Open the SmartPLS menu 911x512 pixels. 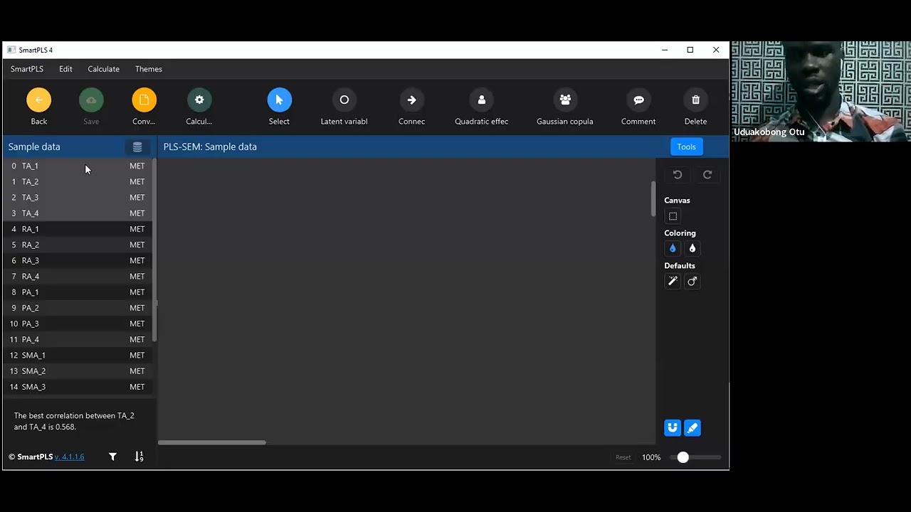pos(27,69)
